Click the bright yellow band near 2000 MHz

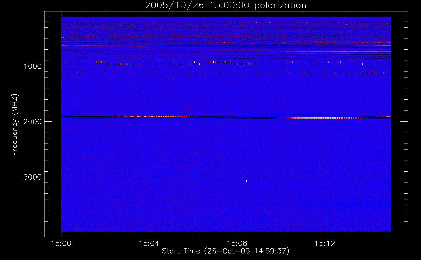coord(320,118)
